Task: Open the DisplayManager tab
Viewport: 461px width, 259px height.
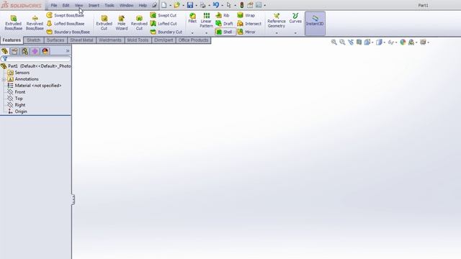Action: [45, 51]
